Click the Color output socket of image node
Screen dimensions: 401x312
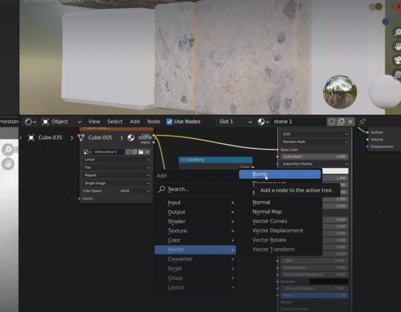tap(154, 135)
